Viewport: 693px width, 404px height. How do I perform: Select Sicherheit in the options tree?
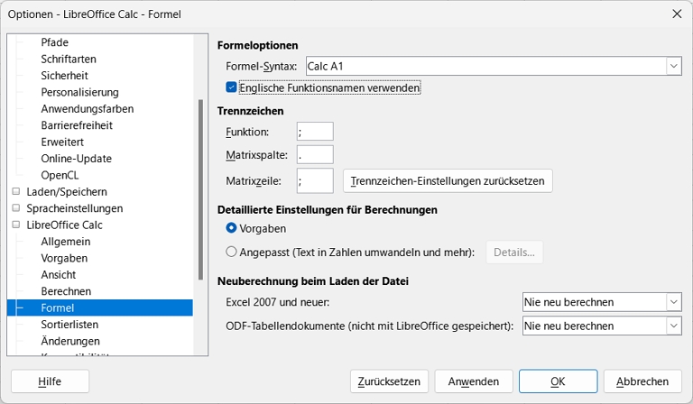click(65, 76)
